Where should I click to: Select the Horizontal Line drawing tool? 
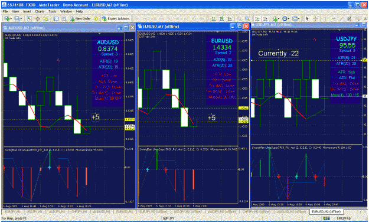[333, 18]
